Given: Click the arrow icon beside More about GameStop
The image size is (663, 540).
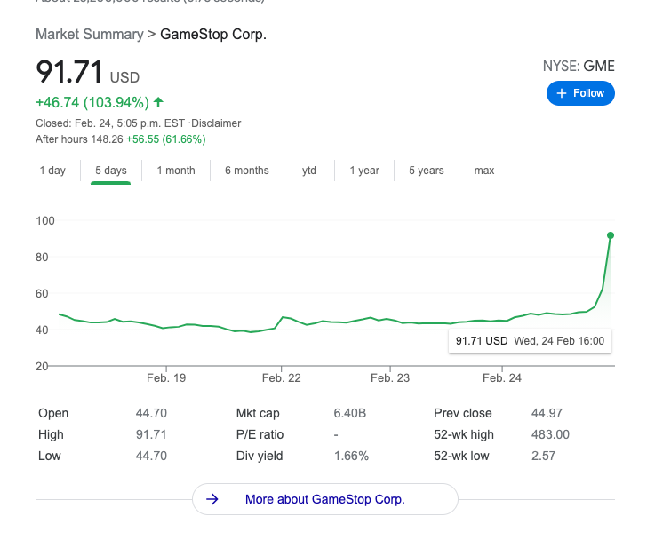Looking at the screenshot, I should pos(212,499).
